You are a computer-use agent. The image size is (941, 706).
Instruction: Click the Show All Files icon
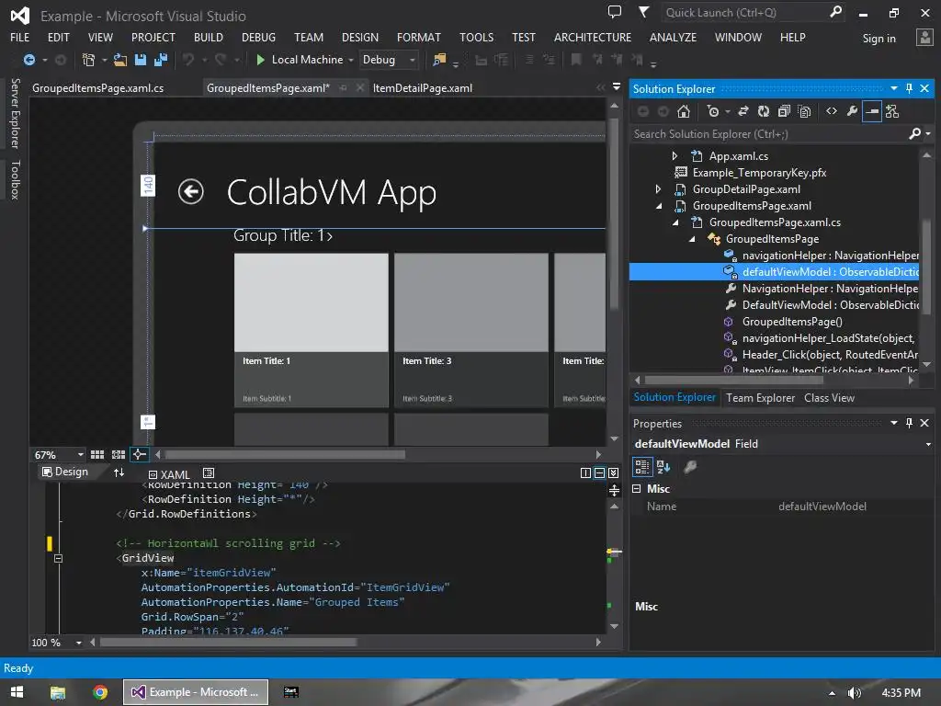point(804,111)
